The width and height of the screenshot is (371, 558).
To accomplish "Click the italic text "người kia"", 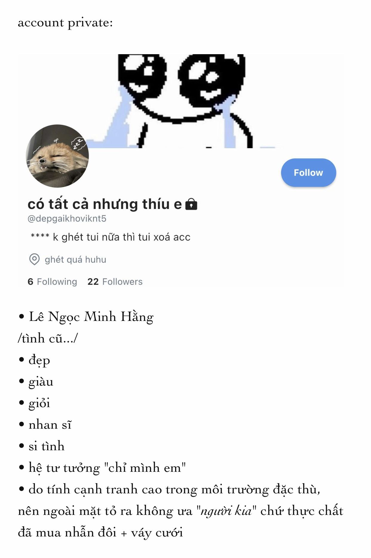I will 226,511.
